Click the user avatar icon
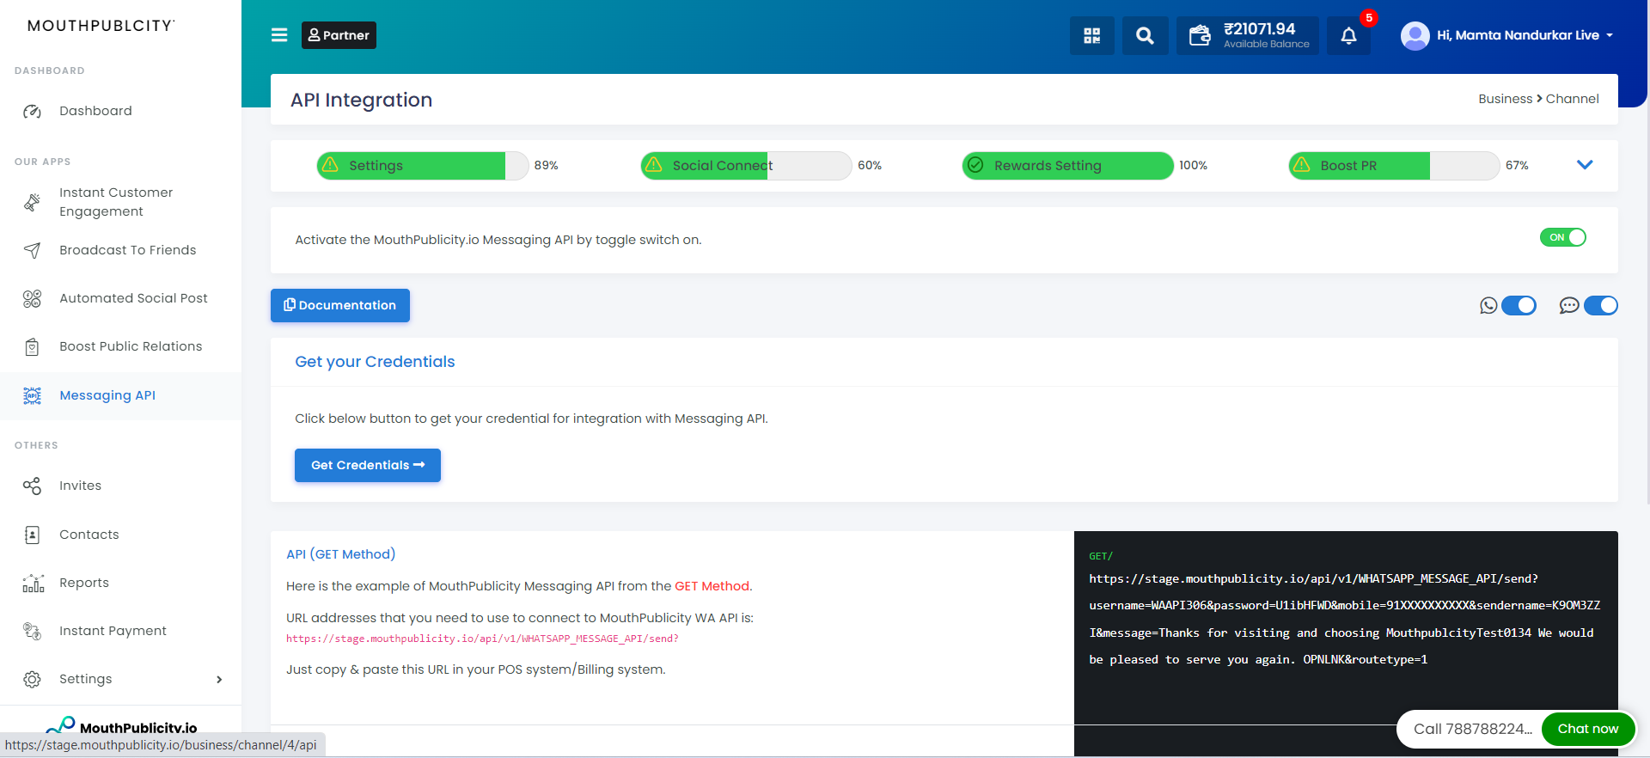 [x=1415, y=35]
